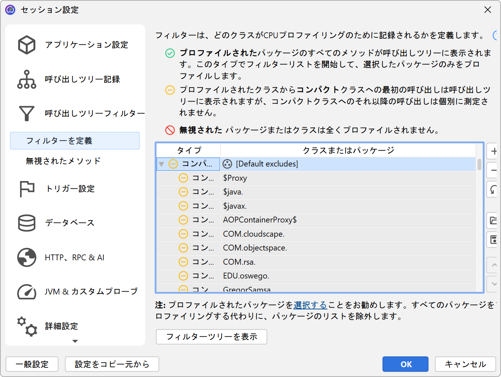This screenshot has width=501, height=377.
Task: Select the COM.cloudscape. filter row
Action: point(254,234)
